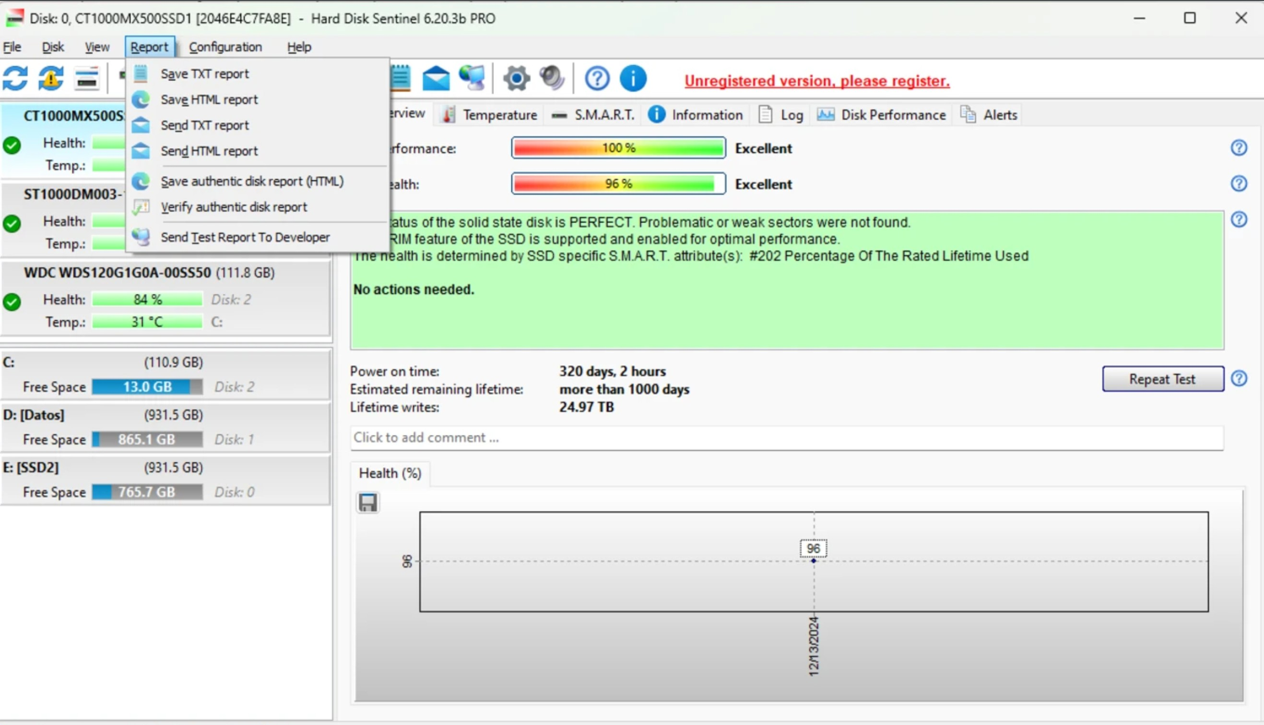
Task: Choose Send Test Report To Developer
Action: pyautogui.click(x=258, y=237)
